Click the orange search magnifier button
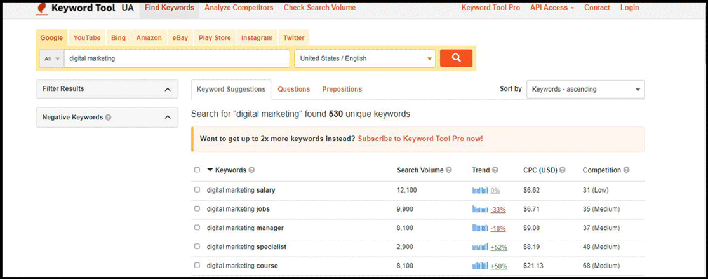 [456, 58]
